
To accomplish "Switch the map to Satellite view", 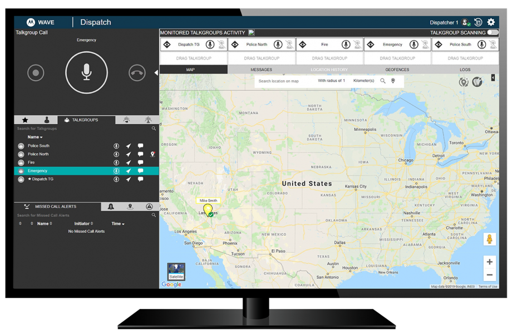I will pos(176,271).
